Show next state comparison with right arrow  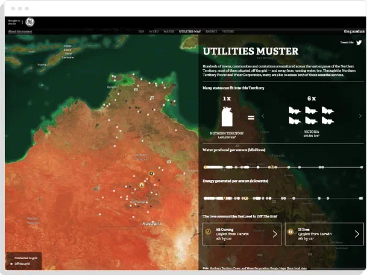point(360,116)
